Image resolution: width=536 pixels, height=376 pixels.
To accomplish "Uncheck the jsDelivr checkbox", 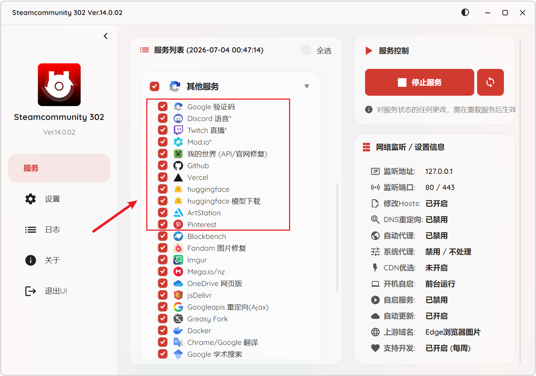I will [163, 295].
